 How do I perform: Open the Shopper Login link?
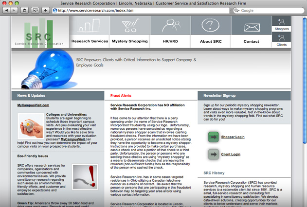coord(233,137)
